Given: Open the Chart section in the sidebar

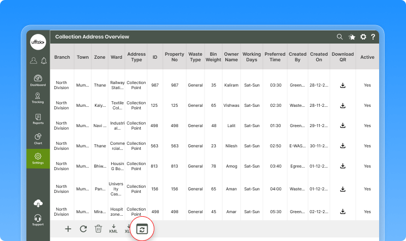Looking at the screenshot, I should (38, 139).
